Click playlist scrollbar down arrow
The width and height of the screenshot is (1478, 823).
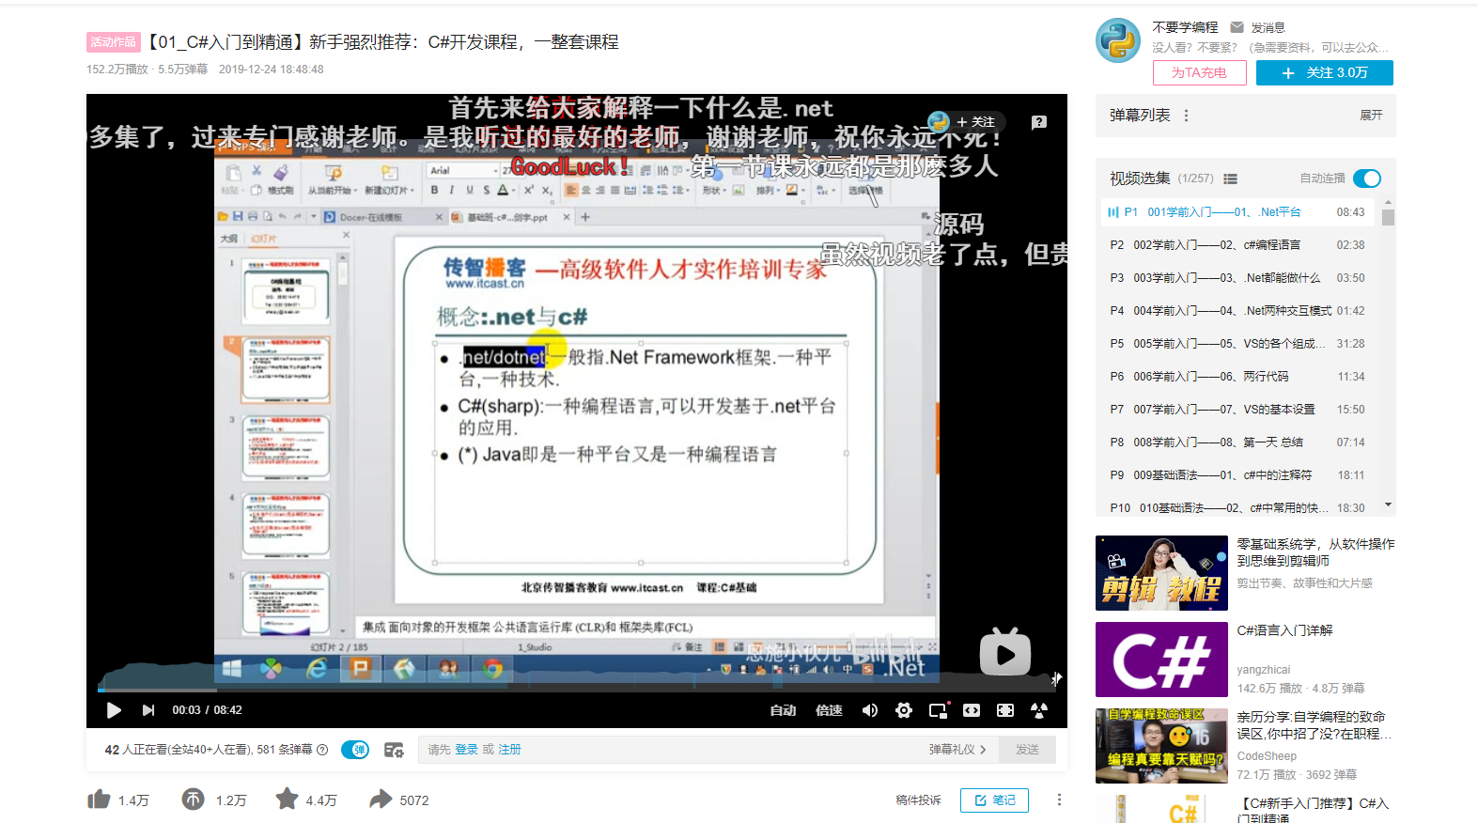(x=1388, y=505)
